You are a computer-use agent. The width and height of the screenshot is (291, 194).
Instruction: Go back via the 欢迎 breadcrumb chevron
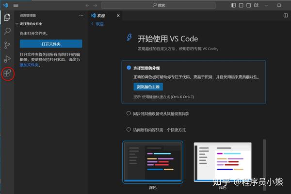pyautogui.click(x=92, y=24)
